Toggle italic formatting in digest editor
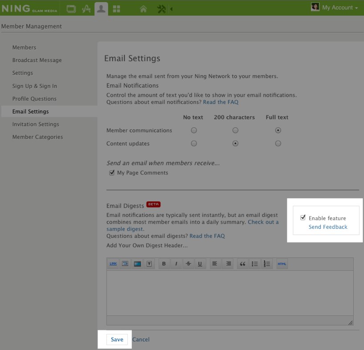364x350 pixels. tap(176, 264)
